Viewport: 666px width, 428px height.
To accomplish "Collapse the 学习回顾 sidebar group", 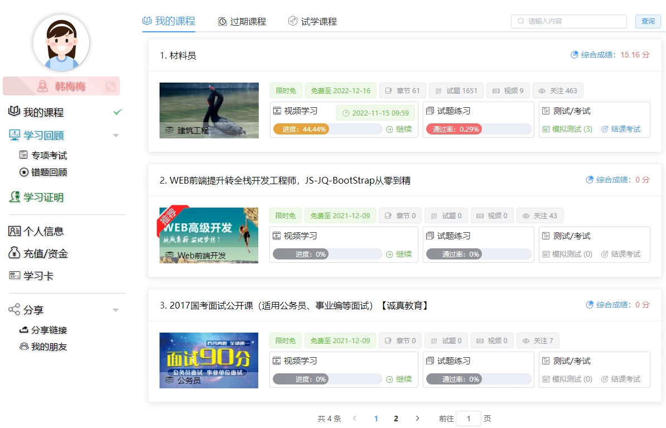I will point(116,134).
